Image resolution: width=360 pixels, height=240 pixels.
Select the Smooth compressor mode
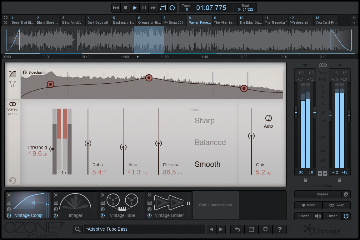[x=207, y=164]
